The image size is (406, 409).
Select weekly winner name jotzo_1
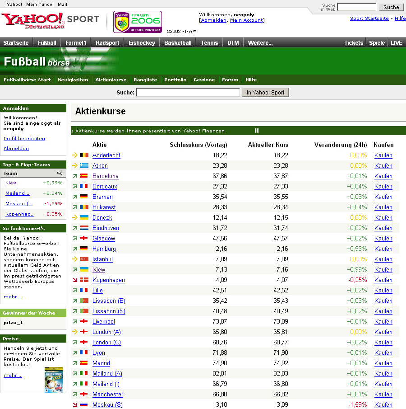[13, 322]
